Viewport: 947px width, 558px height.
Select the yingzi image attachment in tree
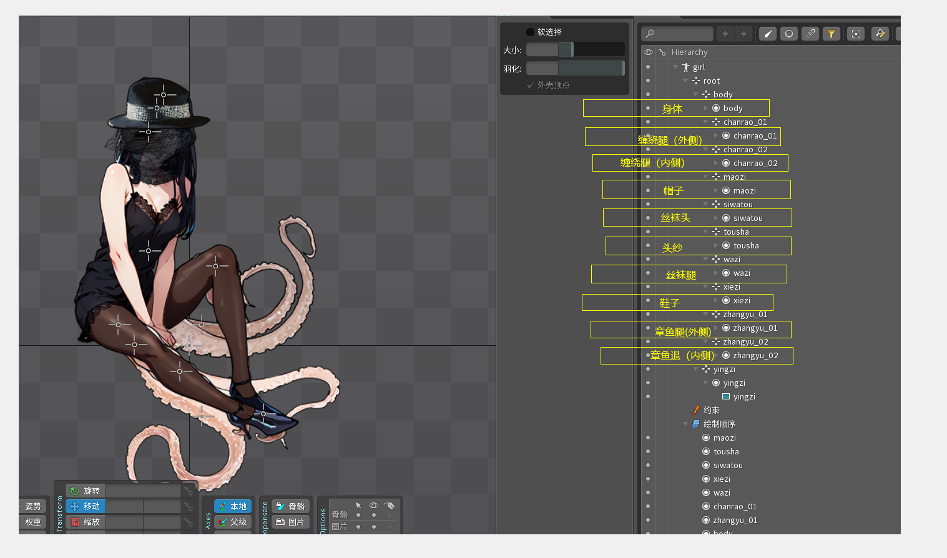(x=743, y=396)
